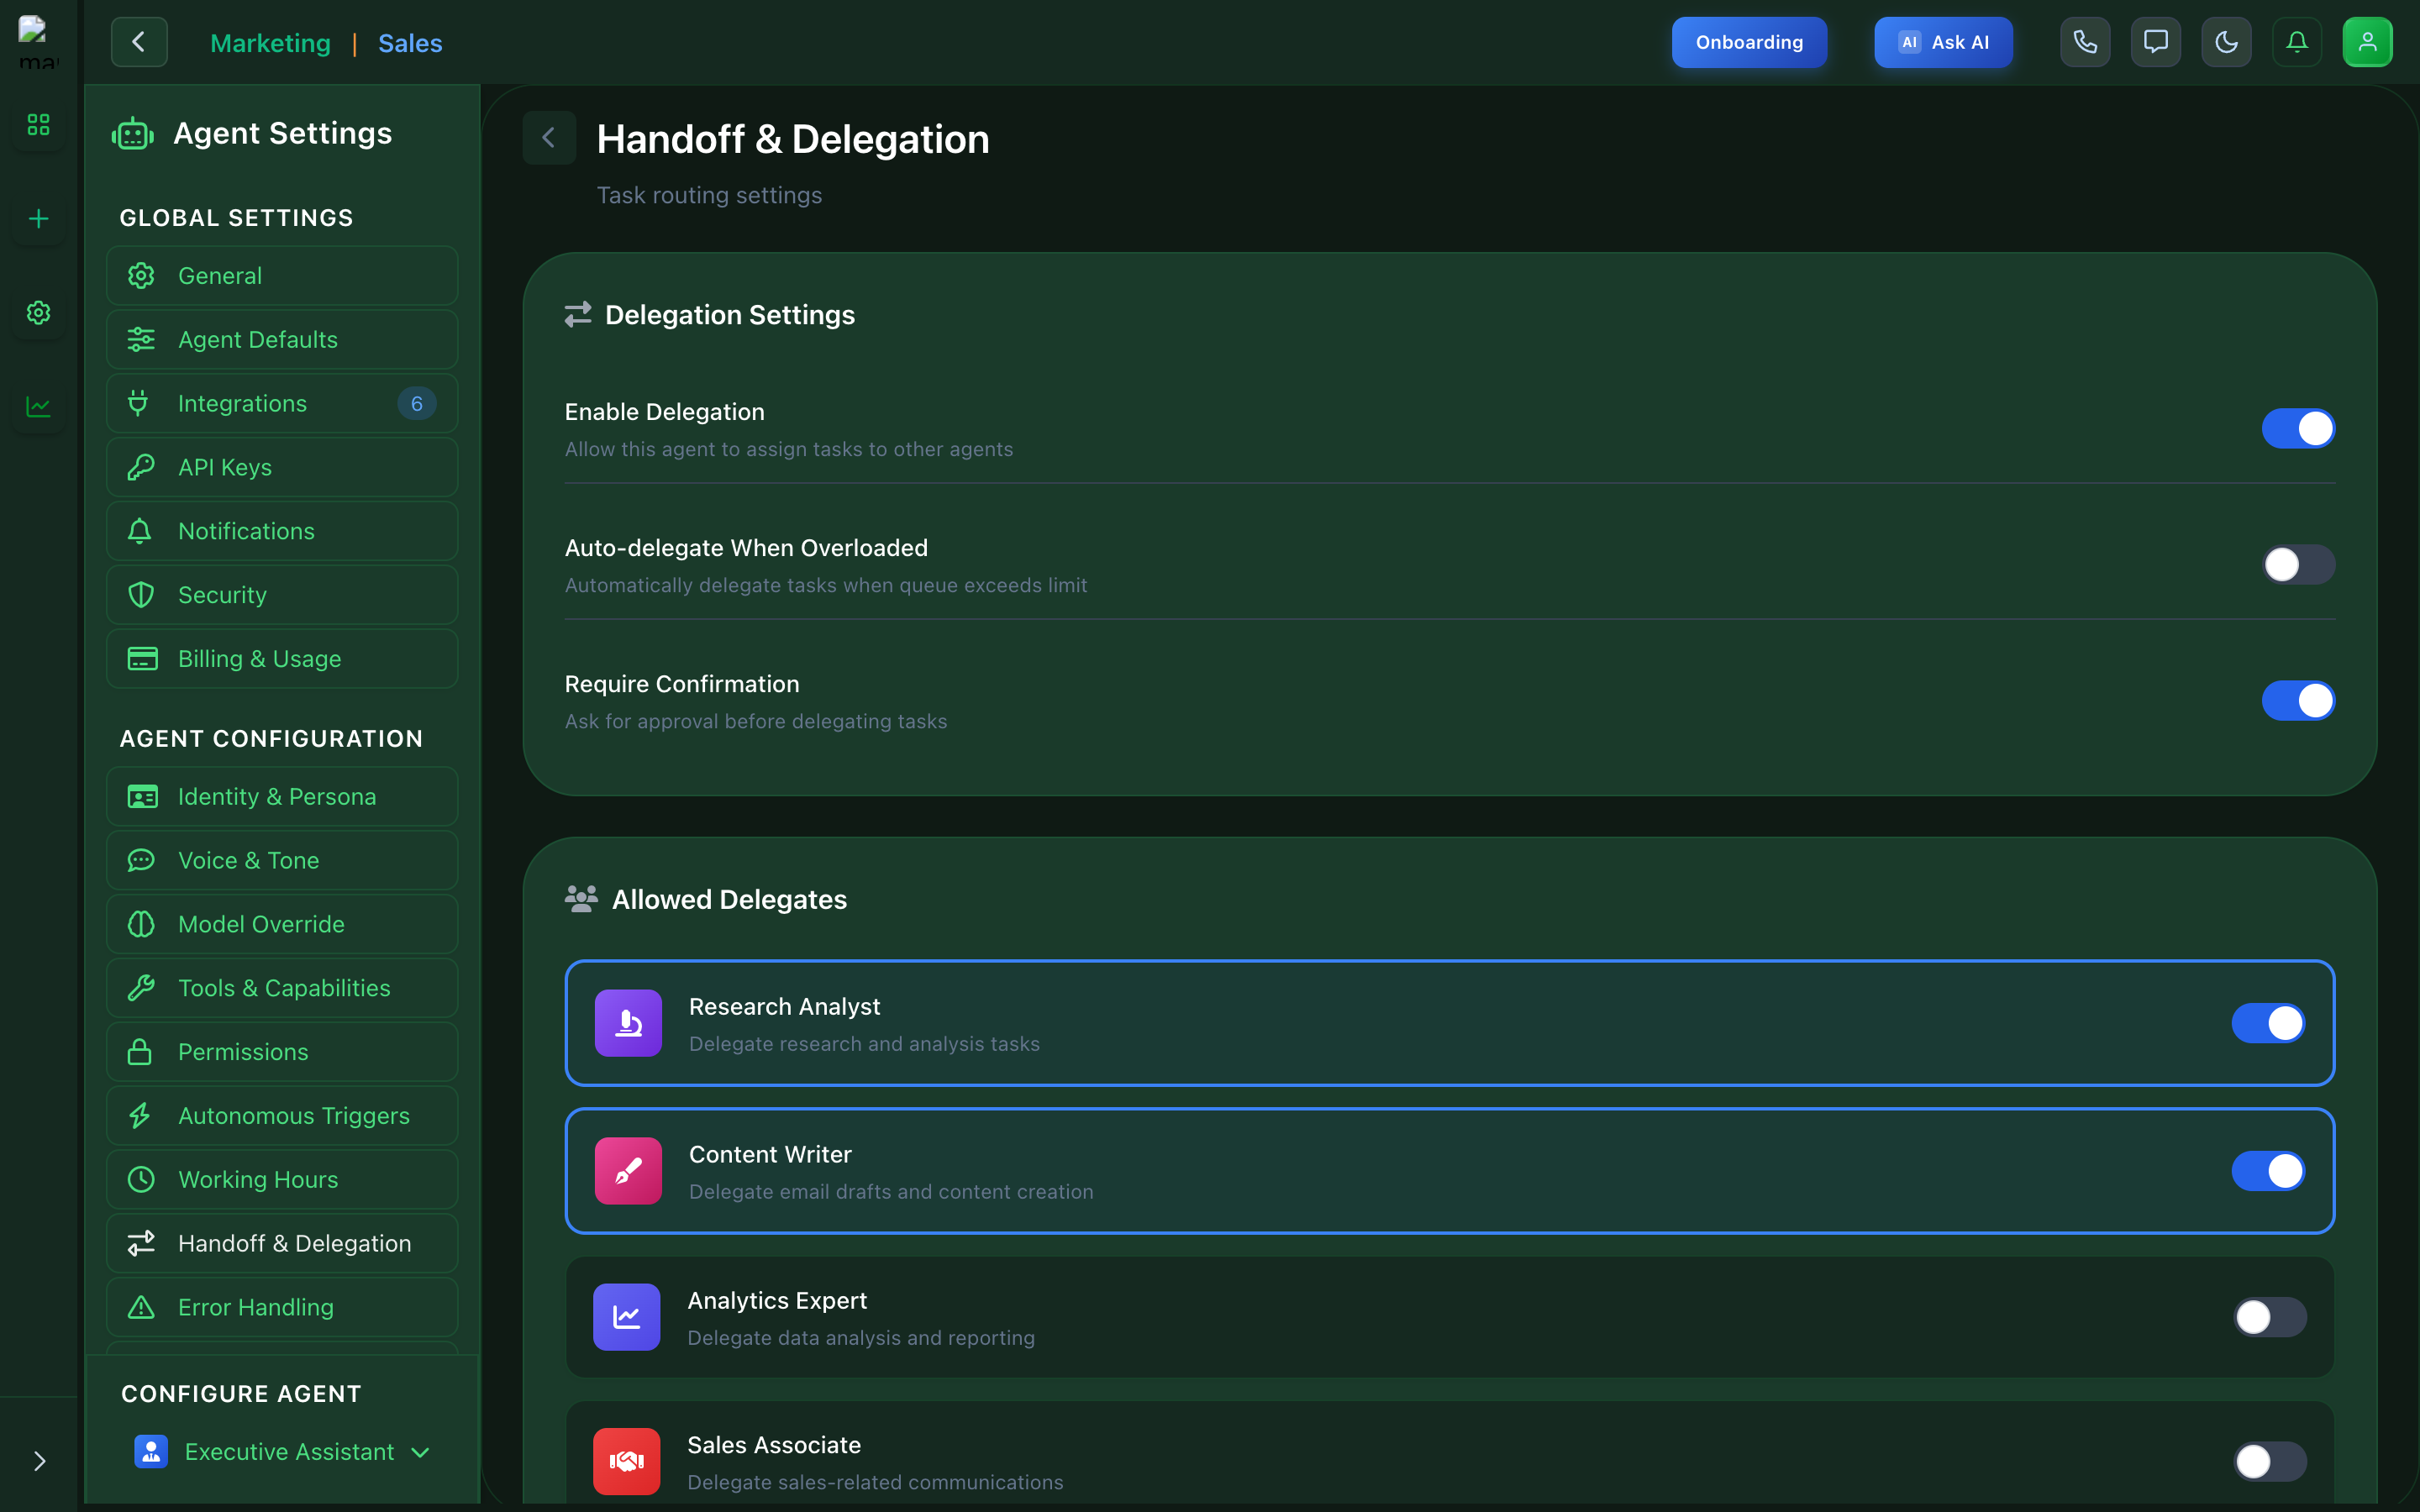
Task: Enable Auto-delegate When Overloaded toggle
Action: pos(2298,565)
